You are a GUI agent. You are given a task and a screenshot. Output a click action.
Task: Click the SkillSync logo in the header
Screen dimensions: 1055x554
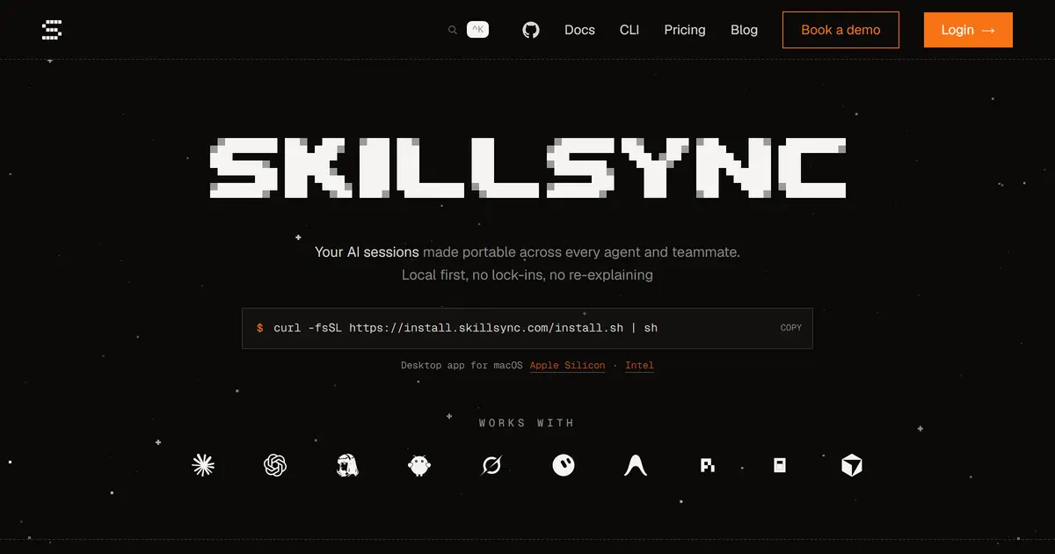coord(52,30)
